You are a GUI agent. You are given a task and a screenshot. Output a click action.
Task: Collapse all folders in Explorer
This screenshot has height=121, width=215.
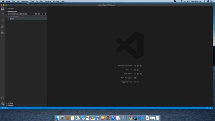[45, 14]
